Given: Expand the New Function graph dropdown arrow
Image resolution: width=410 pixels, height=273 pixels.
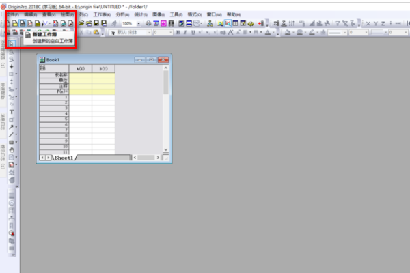Looking at the screenshot, I should coord(49,23).
